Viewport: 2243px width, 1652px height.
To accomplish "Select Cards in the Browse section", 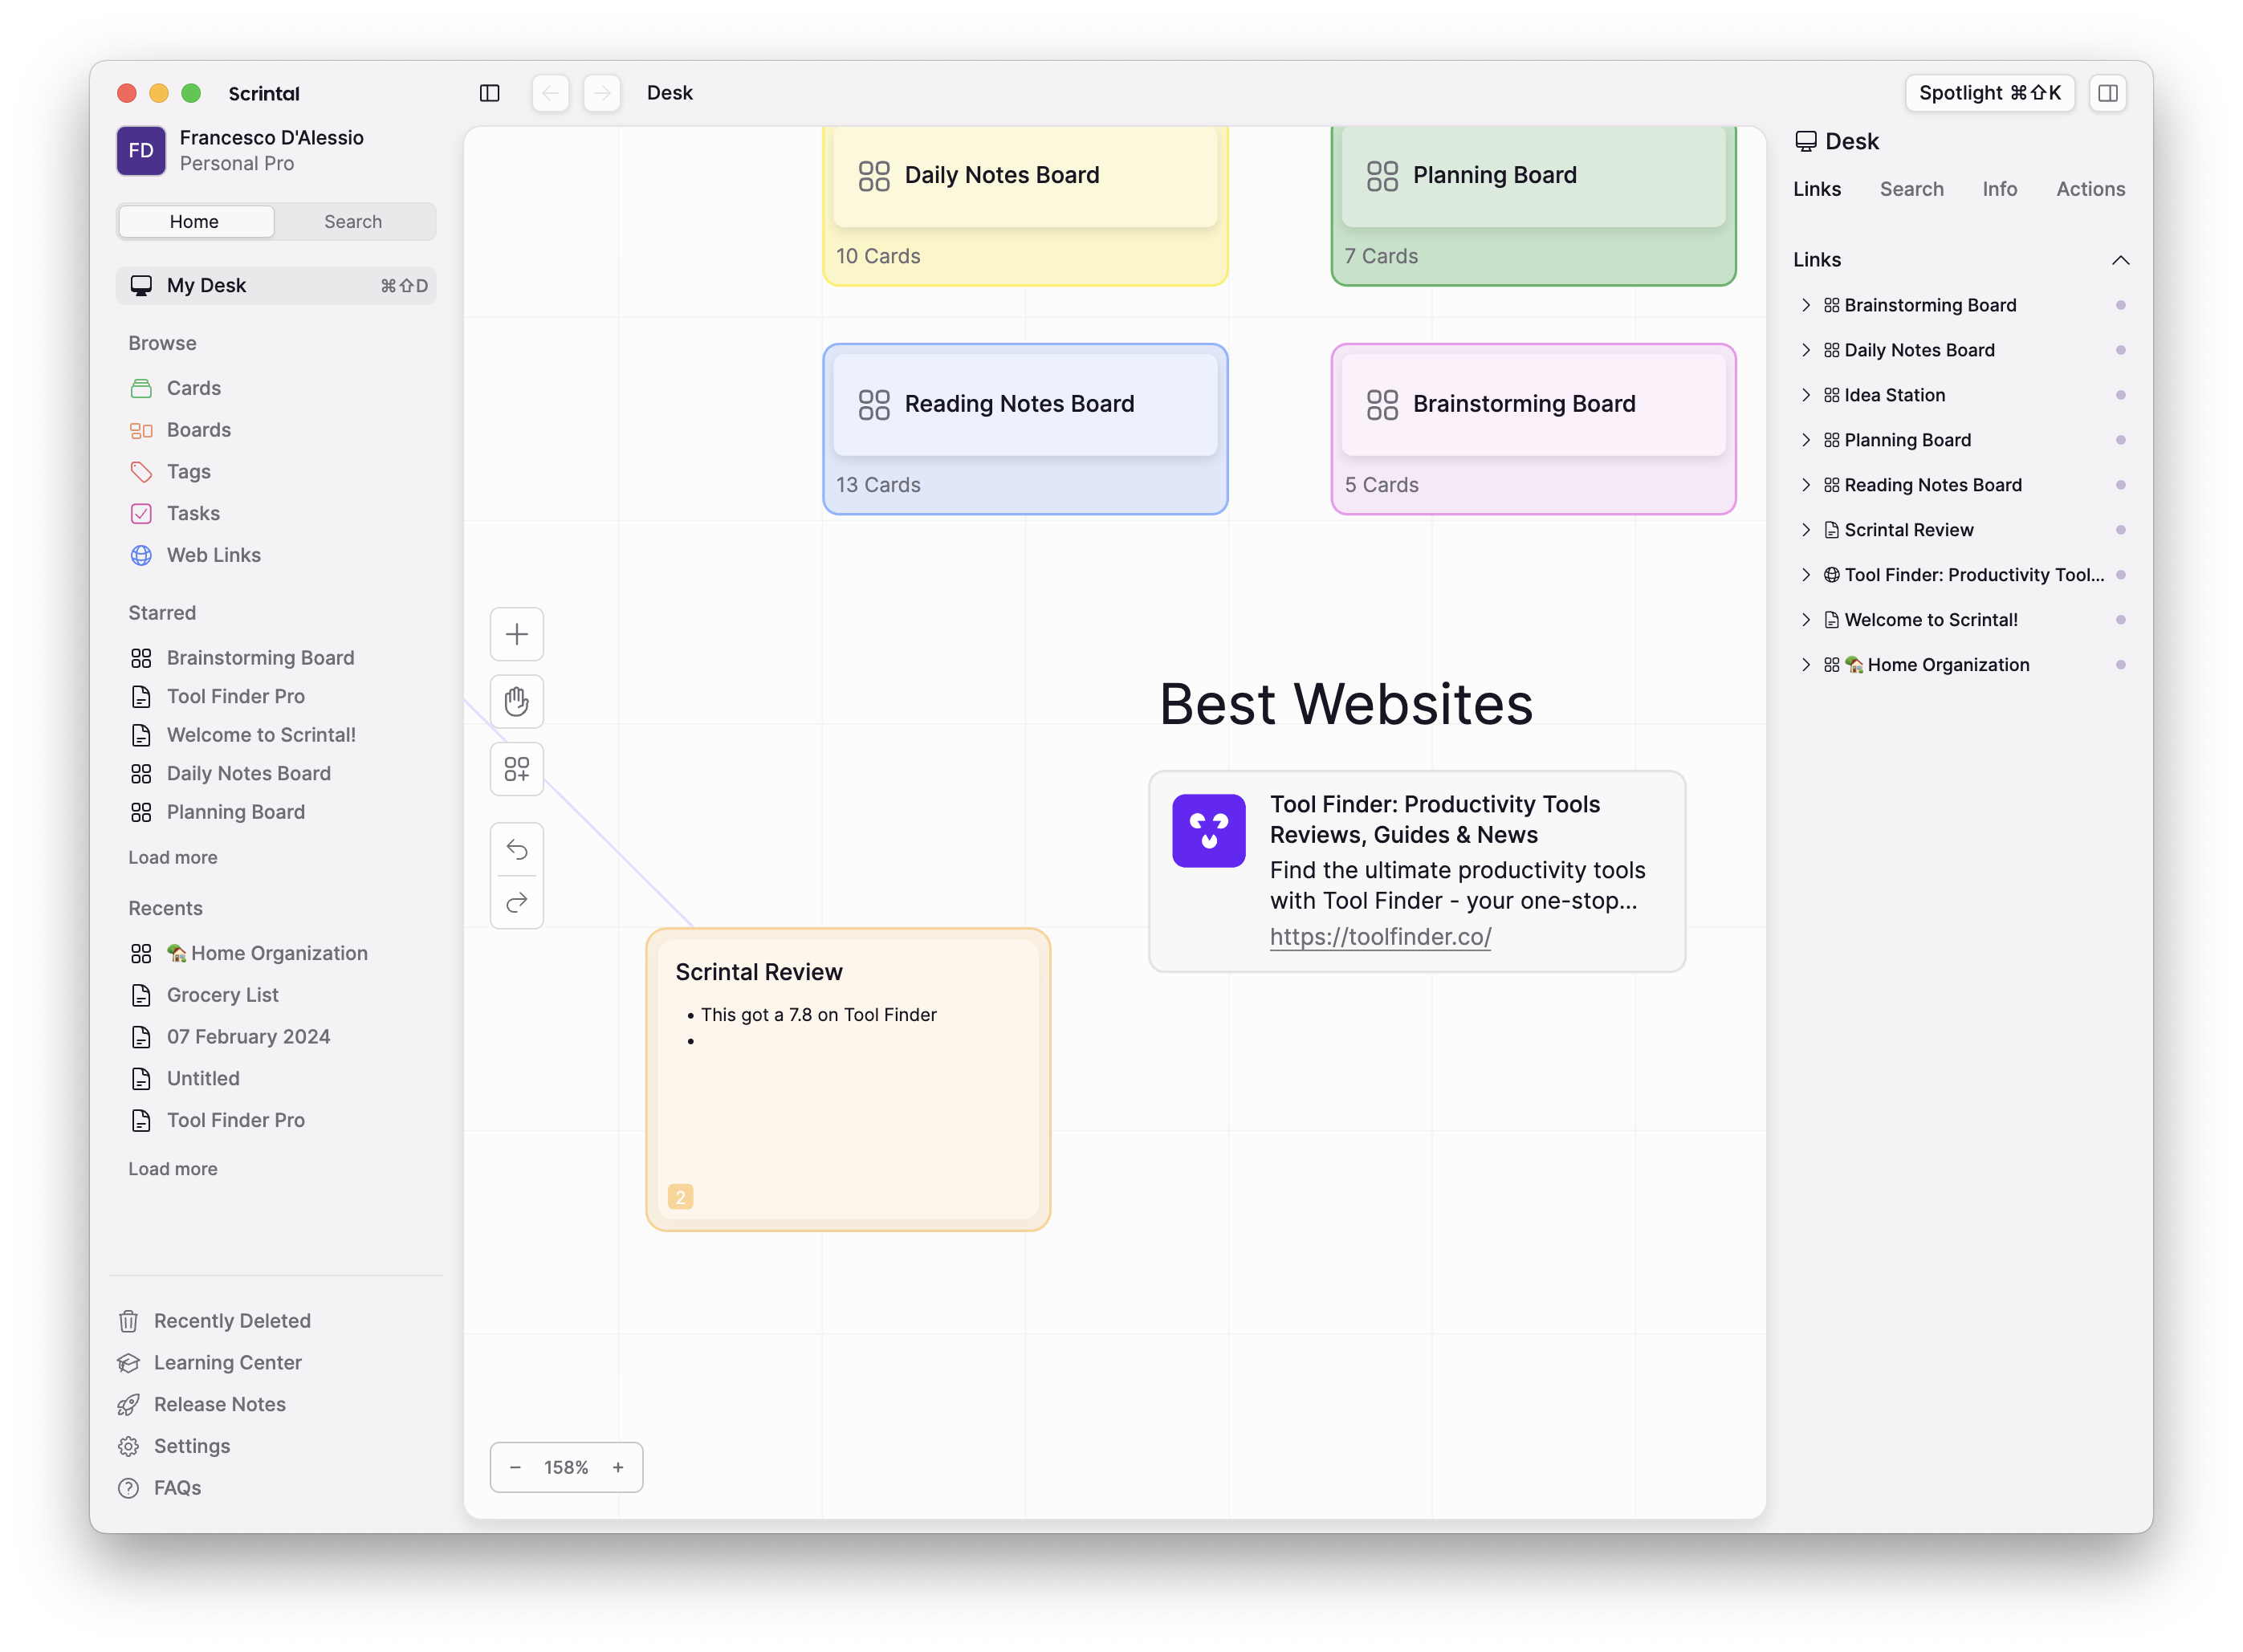I will (193, 386).
